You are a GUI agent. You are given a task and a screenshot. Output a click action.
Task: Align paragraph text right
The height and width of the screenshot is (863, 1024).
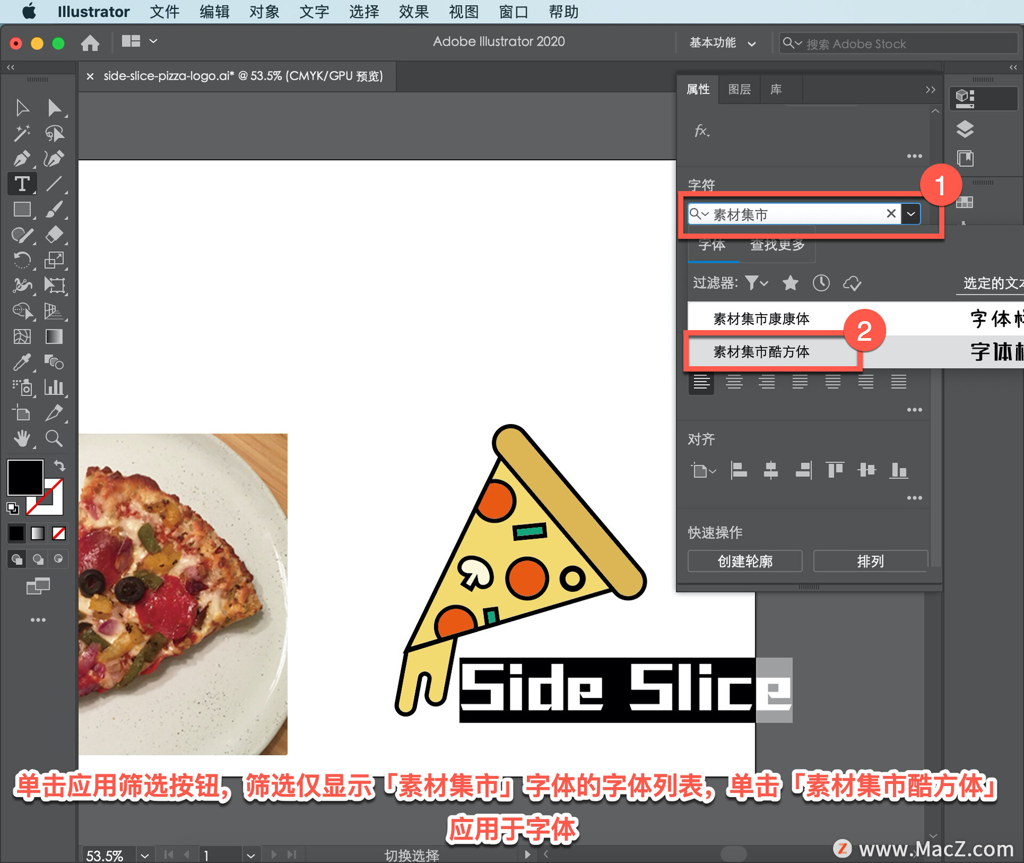[767, 382]
